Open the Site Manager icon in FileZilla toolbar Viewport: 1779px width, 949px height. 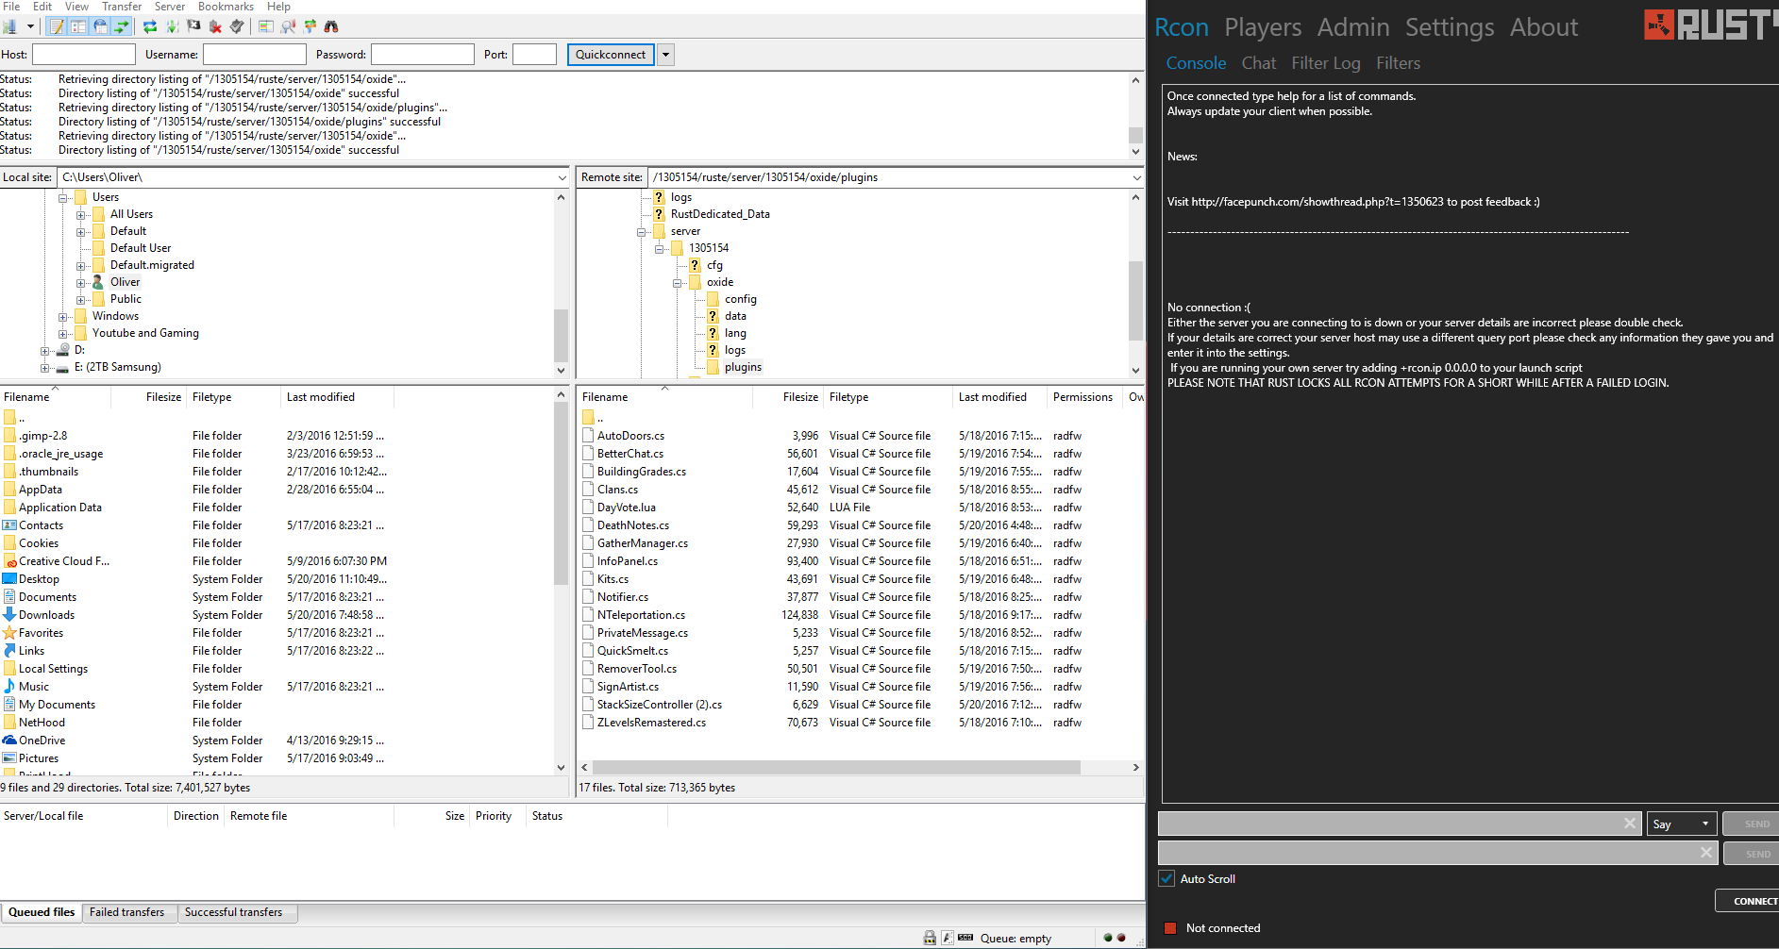pos(9,26)
